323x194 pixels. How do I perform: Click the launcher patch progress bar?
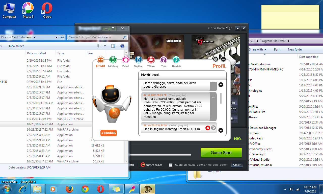coord(160,155)
